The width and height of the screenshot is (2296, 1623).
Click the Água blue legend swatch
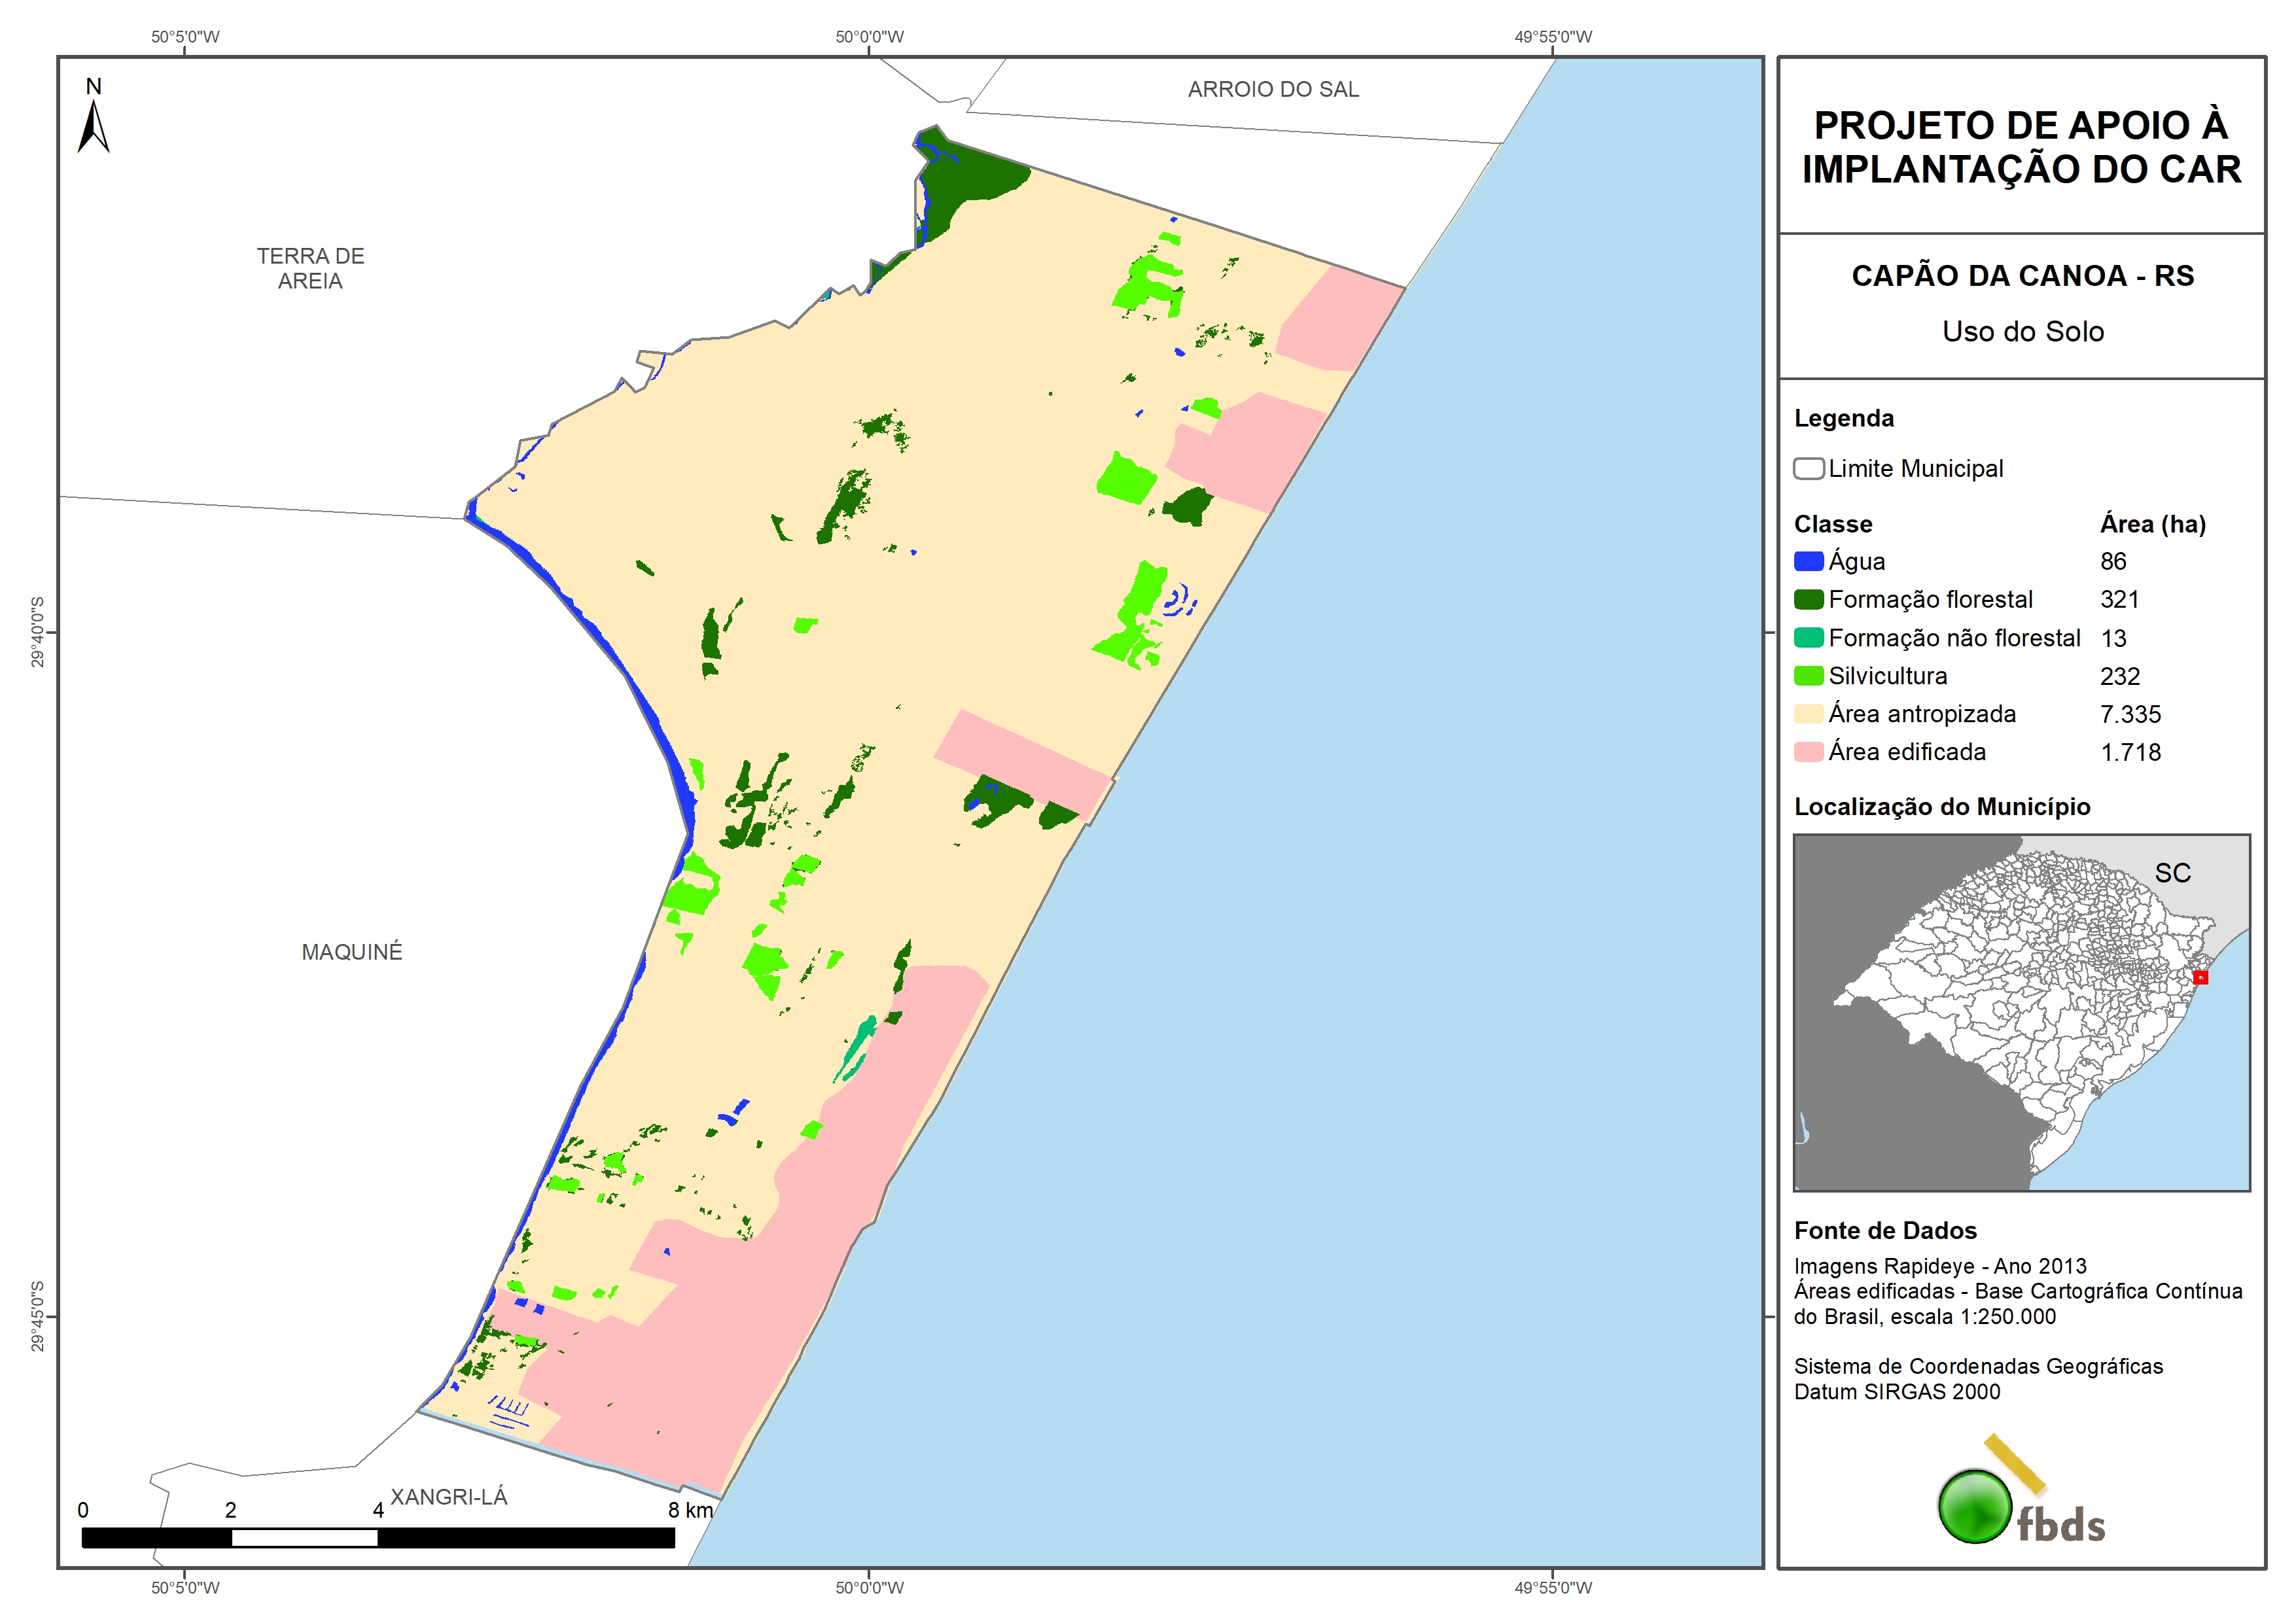click(1808, 561)
